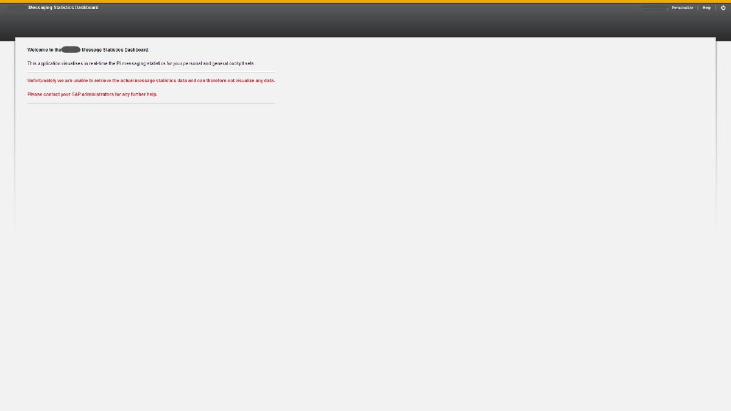Viewport: 731px width, 411px height.
Task: Click the application description sentence
Action: [141, 63]
